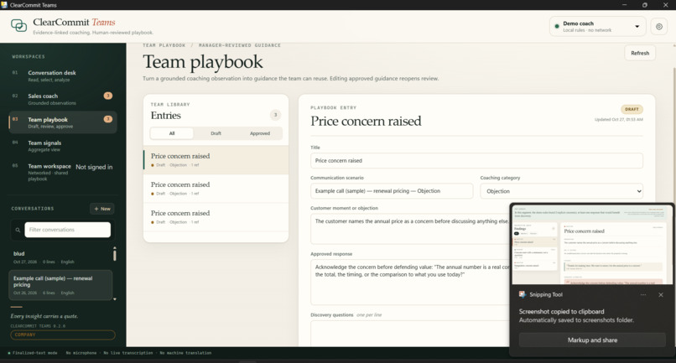Open Snipping Tool notification options menu
676x363 pixels.
click(643, 295)
